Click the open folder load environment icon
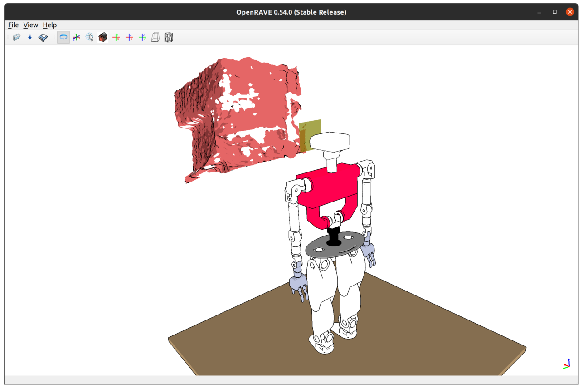The height and width of the screenshot is (389, 583). point(17,37)
